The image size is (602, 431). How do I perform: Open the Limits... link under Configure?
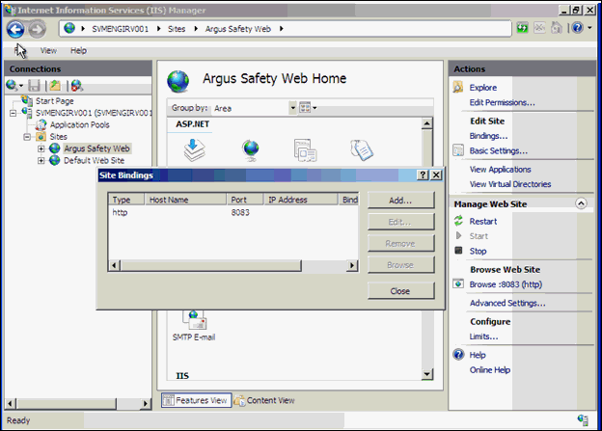pyautogui.click(x=483, y=337)
